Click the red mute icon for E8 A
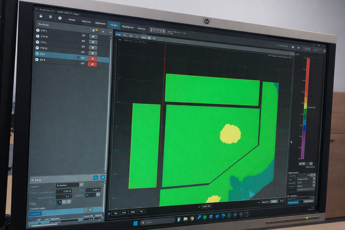 click(93, 59)
